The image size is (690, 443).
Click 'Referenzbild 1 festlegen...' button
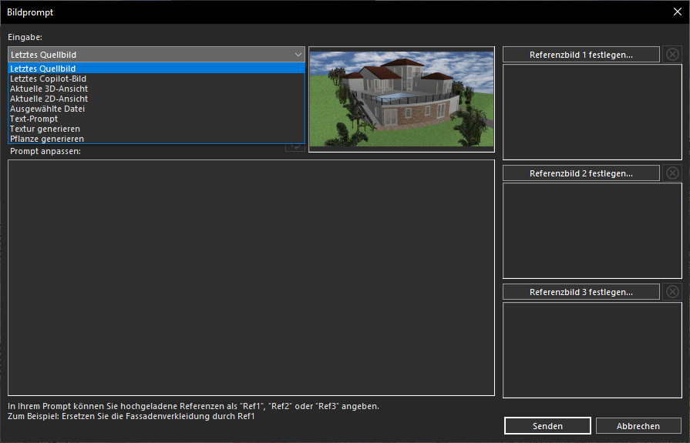[581, 55]
